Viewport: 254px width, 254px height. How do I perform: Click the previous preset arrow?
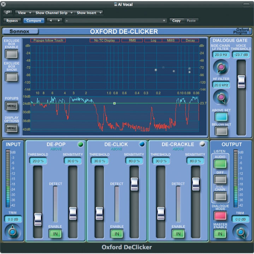50,21
